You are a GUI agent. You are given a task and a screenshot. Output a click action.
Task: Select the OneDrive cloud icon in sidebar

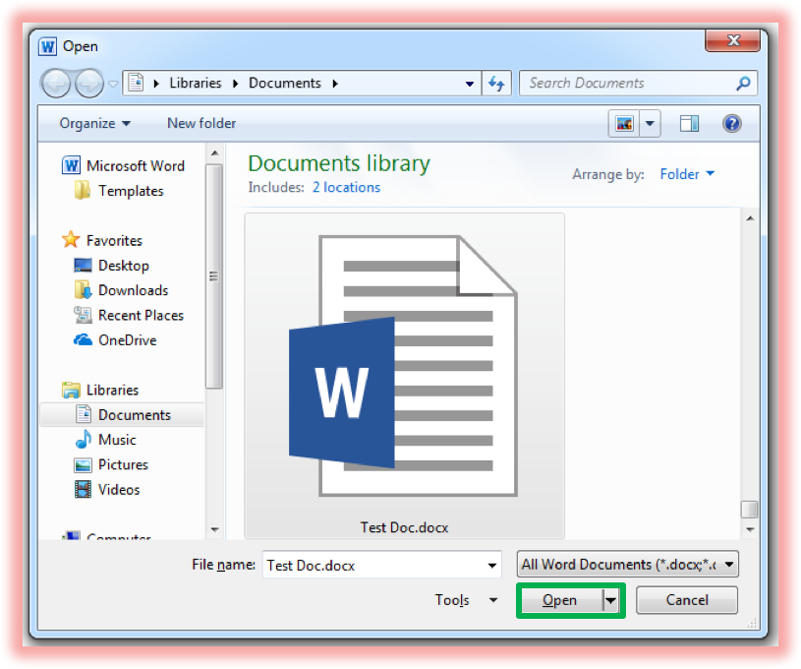84,340
